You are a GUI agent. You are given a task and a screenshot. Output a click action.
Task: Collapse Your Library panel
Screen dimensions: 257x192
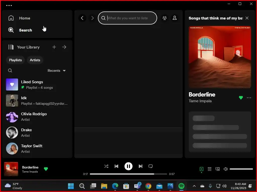click(x=24, y=47)
